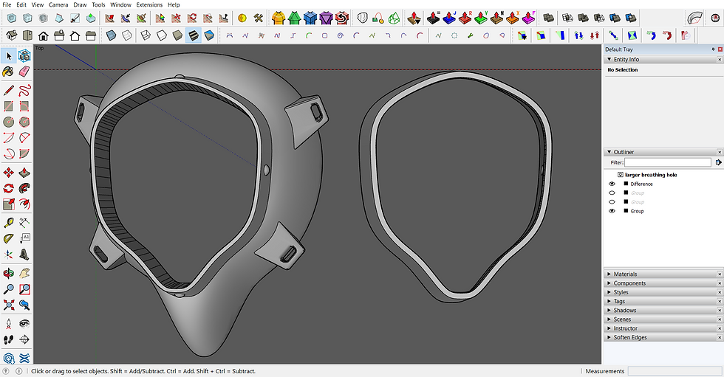Open the Camera menu
This screenshot has width=724, height=377.
click(58, 4)
